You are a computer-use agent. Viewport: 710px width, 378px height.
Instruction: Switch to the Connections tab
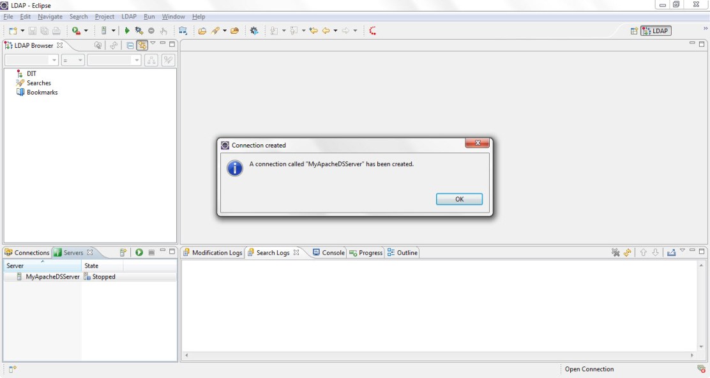(x=27, y=253)
